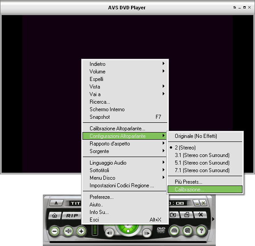255x246 pixels.
Task: Expand the Vai a submenu
Action: [125, 94]
